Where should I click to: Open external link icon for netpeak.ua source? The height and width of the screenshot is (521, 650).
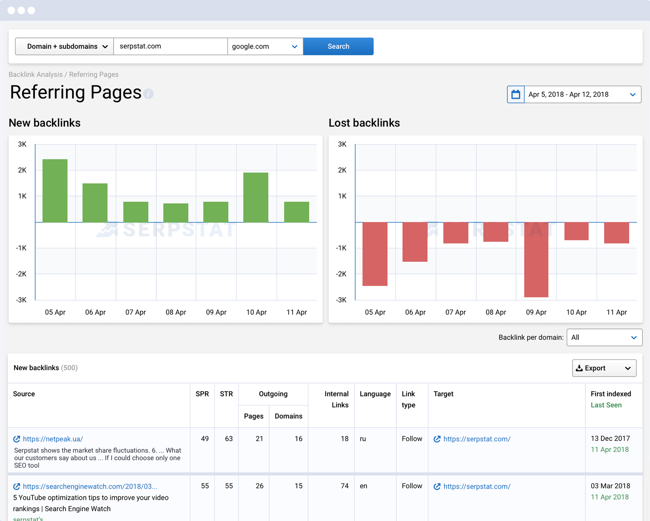click(x=17, y=439)
